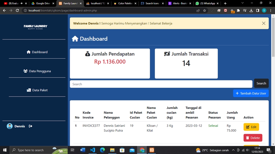Click the Status Pesanan column header
275x154 pixels.
coord(215,115)
